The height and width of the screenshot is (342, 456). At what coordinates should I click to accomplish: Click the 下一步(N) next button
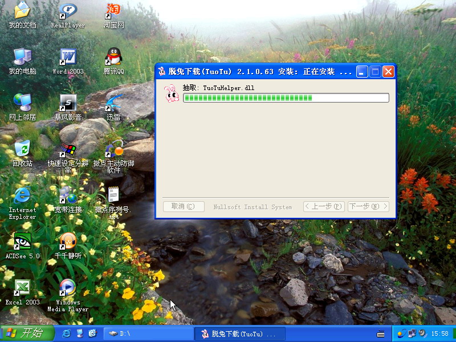368,206
